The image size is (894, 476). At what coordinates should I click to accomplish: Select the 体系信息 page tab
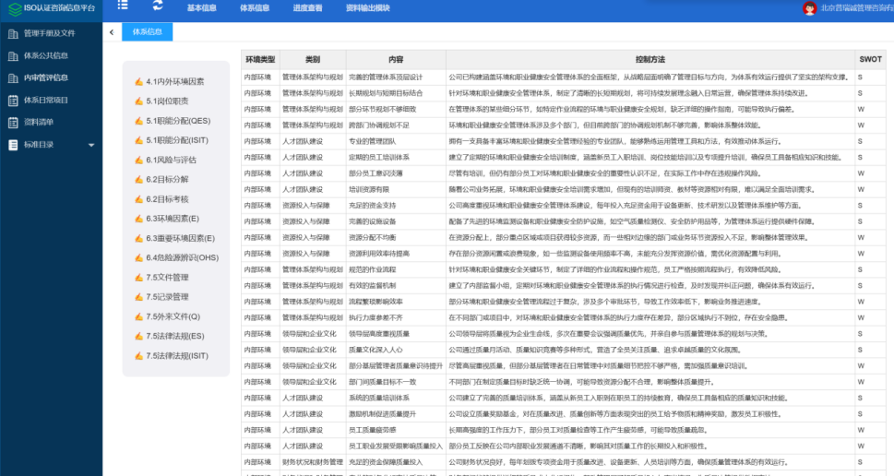coord(147,32)
